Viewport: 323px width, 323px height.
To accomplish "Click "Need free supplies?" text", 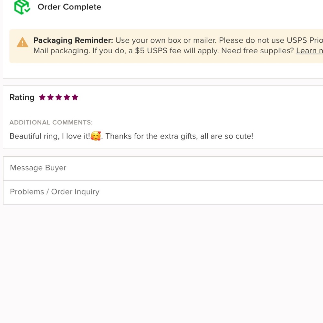I will pos(257,51).
